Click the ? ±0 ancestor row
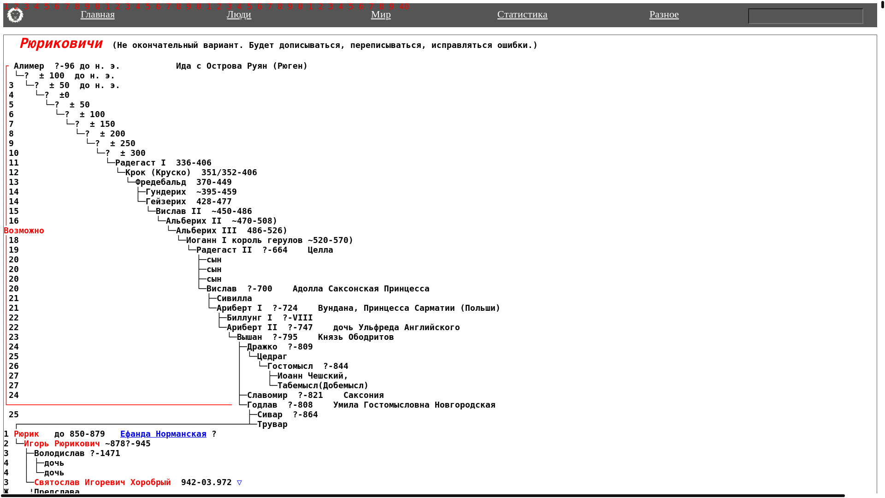885x498 pixels. pyautogui.click(x=57, y=95)
